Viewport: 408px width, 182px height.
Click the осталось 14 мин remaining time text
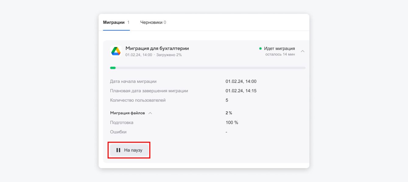[280, 55]
